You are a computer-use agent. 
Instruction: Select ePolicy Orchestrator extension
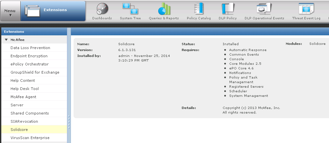point(34,64)
